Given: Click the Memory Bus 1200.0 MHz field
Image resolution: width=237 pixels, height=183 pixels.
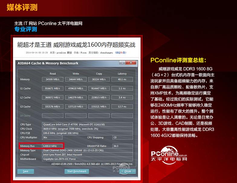Looking at the screenshot, I should tap(52, 146).
